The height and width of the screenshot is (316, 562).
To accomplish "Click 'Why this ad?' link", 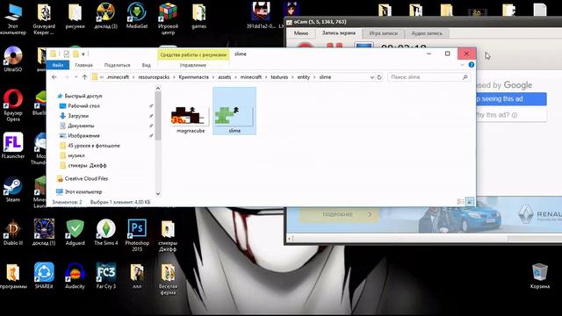I will point(511,115).
